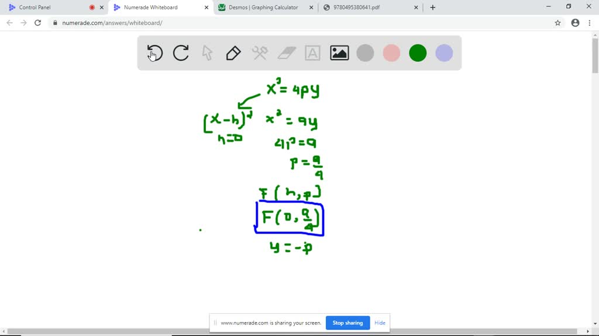
Task: Select the pointer selection tool
Action: (x=207, y=53)
